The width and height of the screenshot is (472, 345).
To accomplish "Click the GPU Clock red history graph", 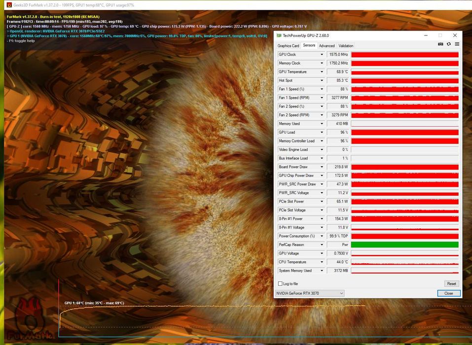I will click(404, 54).
